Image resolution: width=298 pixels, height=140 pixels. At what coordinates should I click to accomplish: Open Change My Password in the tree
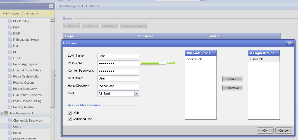click(x=28, y=120)
